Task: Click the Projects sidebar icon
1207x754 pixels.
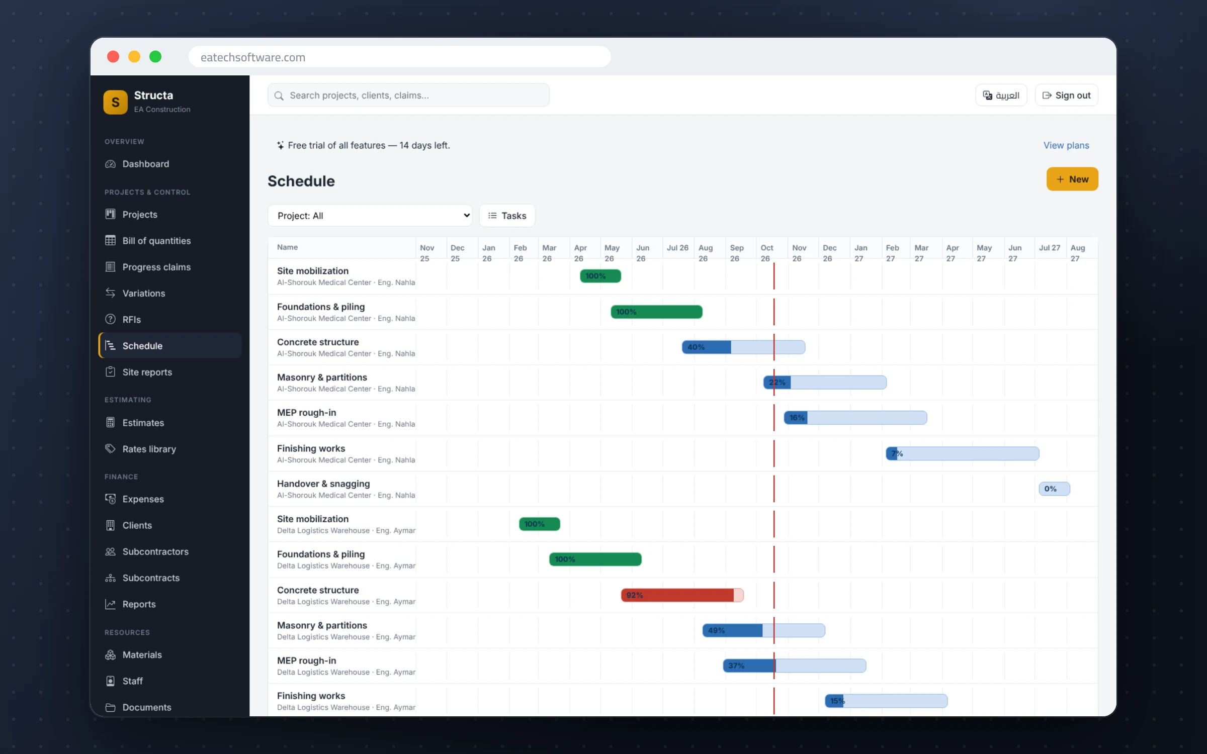Action: click(110, 214)
